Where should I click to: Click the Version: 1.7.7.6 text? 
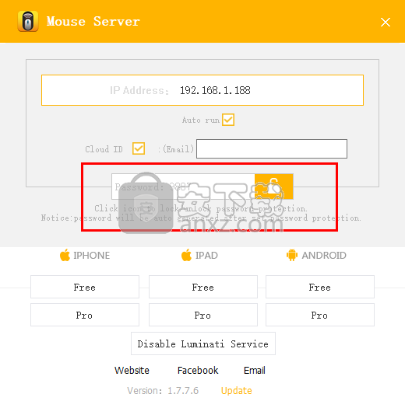(x=163, y=391)
